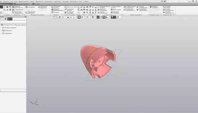
Task: Open tree display mode dropdown arrow
Action: pyautogui.click(x=11, y=19)
